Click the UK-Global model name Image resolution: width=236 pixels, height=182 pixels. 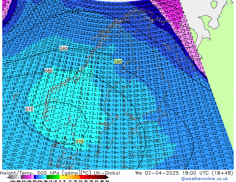click(107, 173)
